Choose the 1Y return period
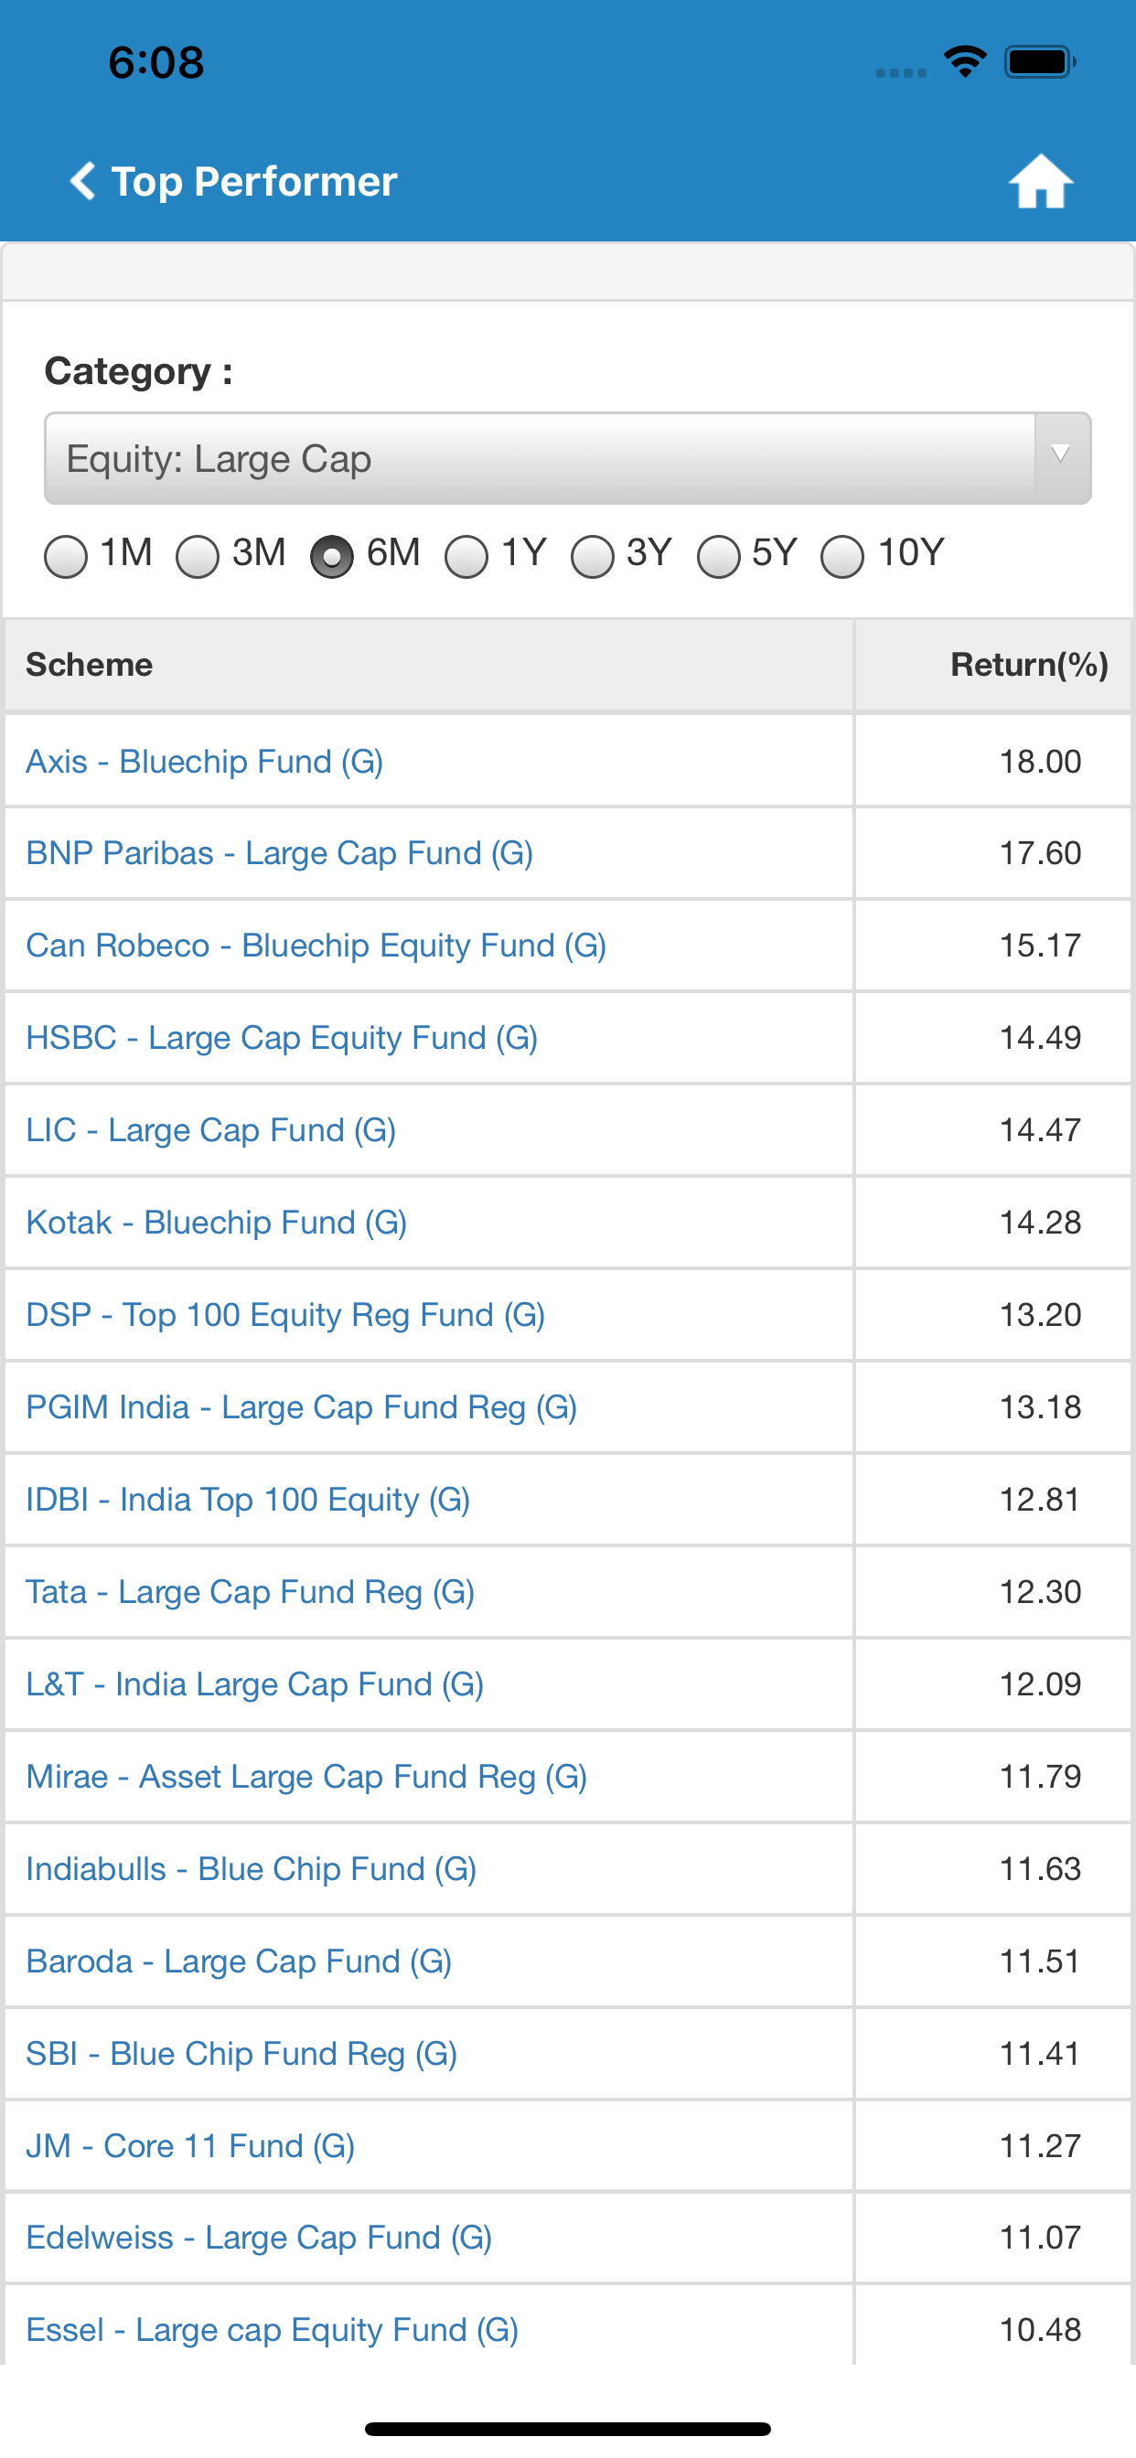This screenshot has height=2458, width=1136. coord(466,556)
